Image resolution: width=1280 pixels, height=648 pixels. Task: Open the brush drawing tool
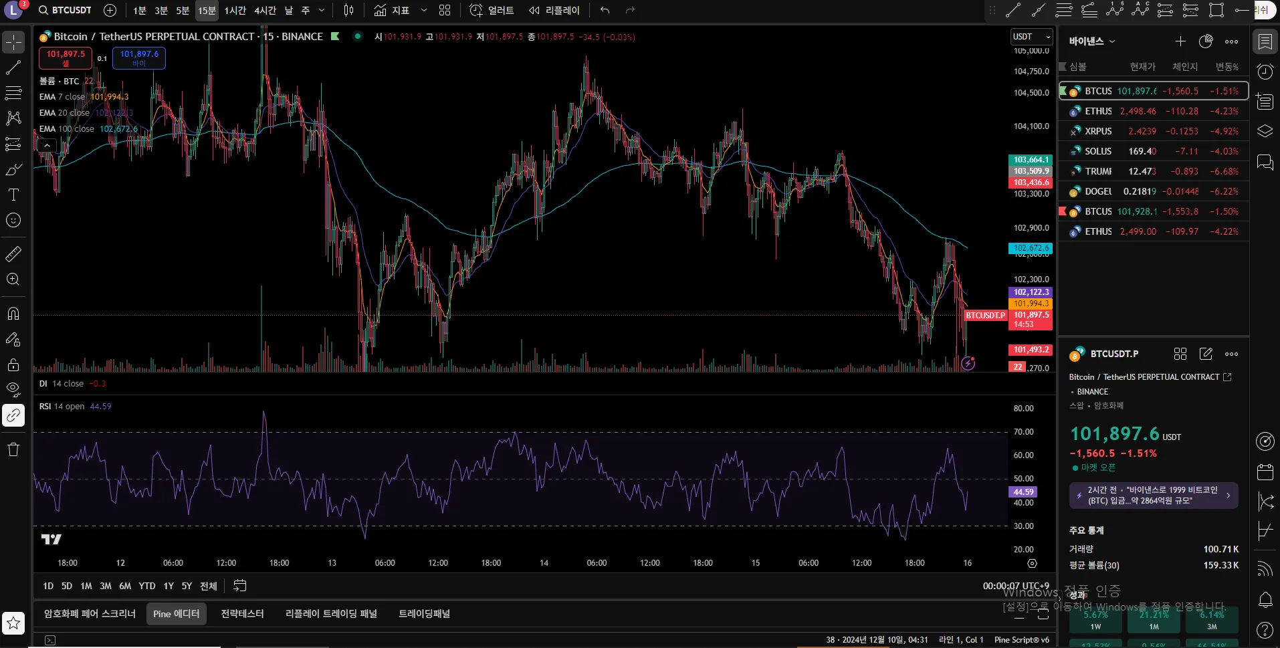[13, 170]
